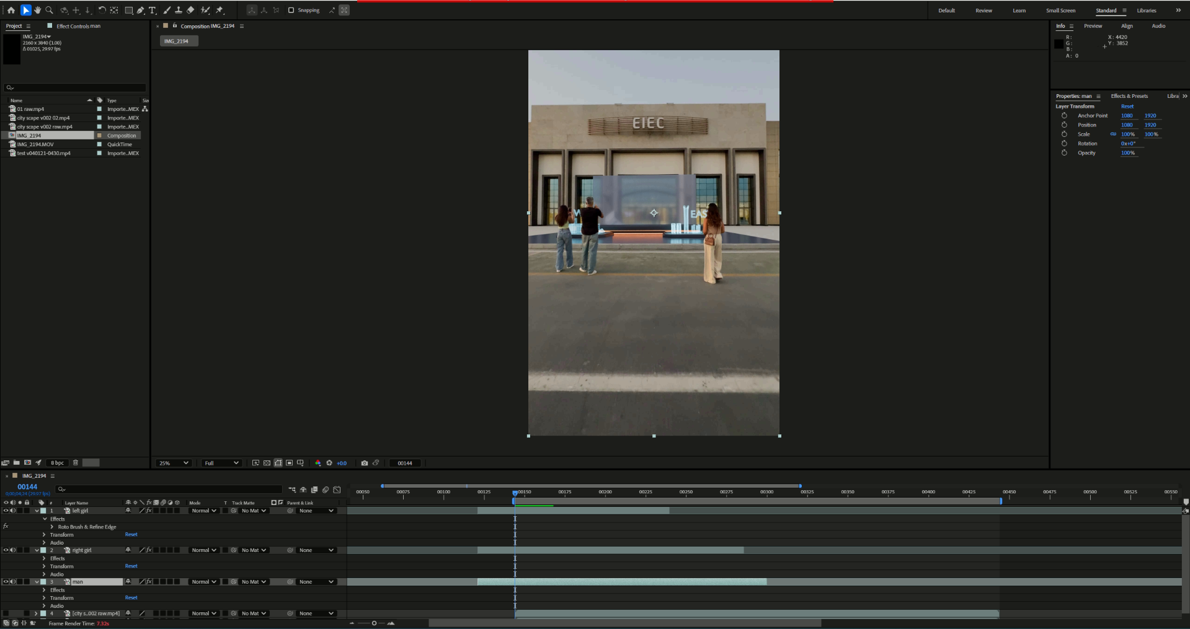Reset exposure in the viewer
The height and width of the screenshot is (629, 1190).
click(329, 463)
